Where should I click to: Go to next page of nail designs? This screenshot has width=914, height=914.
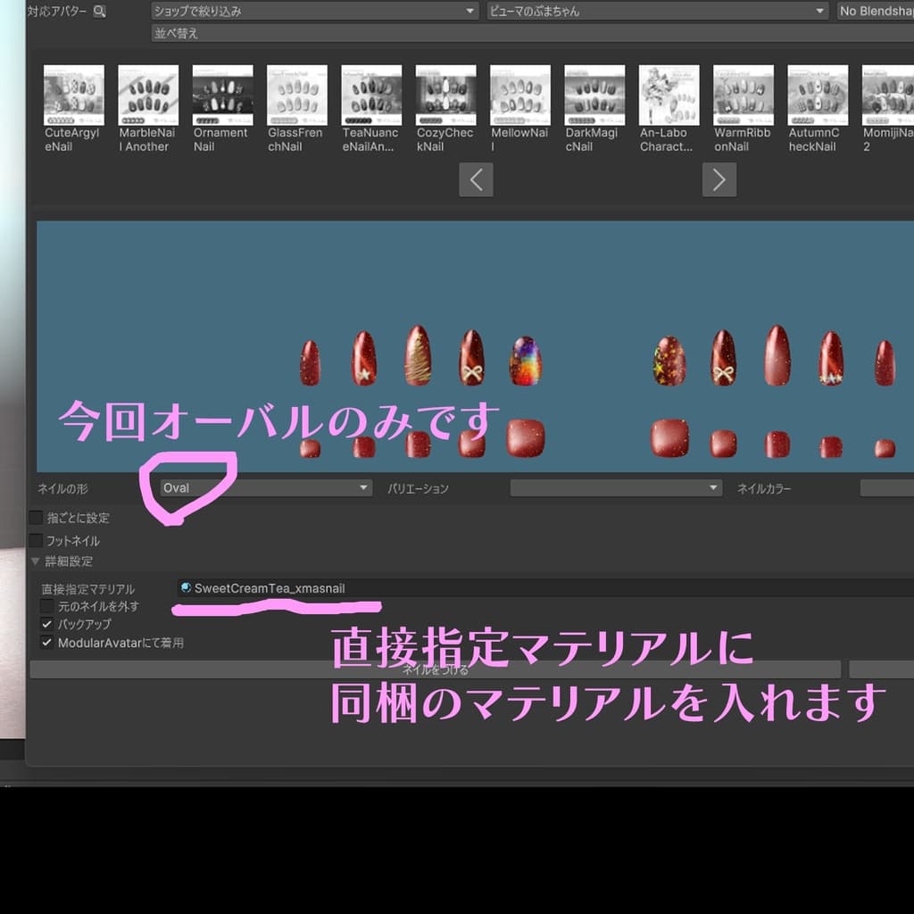[719, 180]
